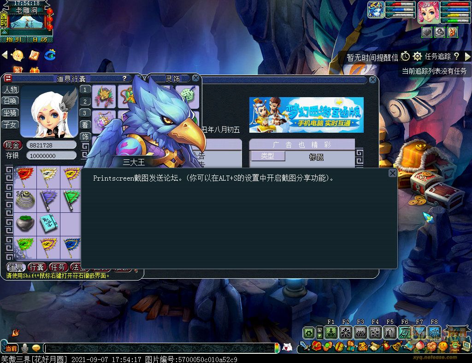Select the purple perfume pouch equipment item
The image size is (472, 363).
pos(104,122)
